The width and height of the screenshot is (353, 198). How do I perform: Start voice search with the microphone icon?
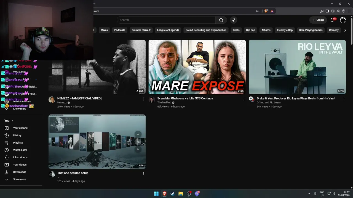(x=234, y=20)
